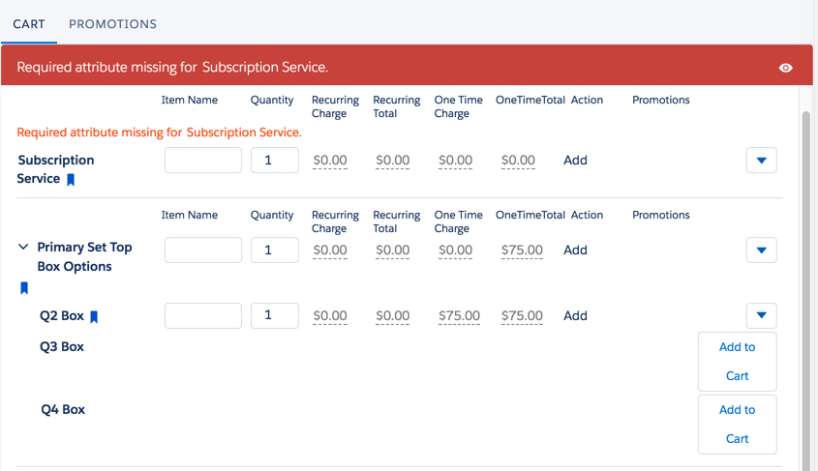Click the Recurring Total value for Q2 Box
818x471 pixels.
coord(392,315)
